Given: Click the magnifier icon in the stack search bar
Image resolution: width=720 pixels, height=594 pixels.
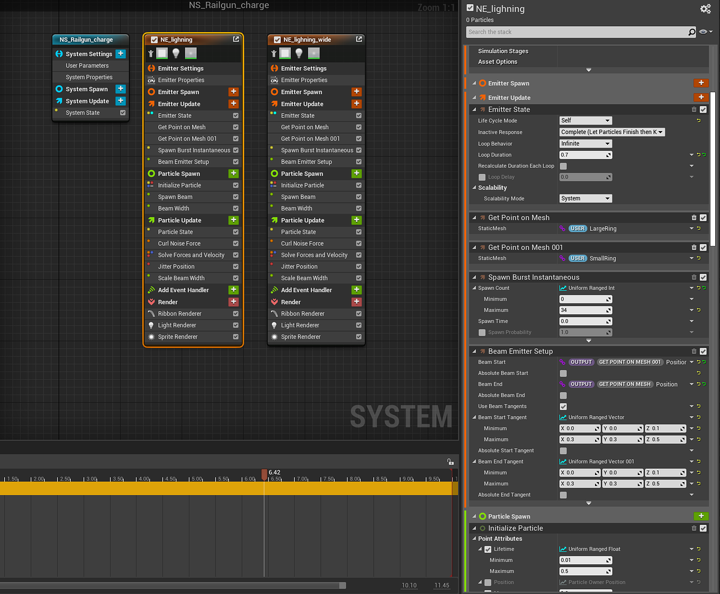Looking at the screenshot, I should [x=690, y=32].
